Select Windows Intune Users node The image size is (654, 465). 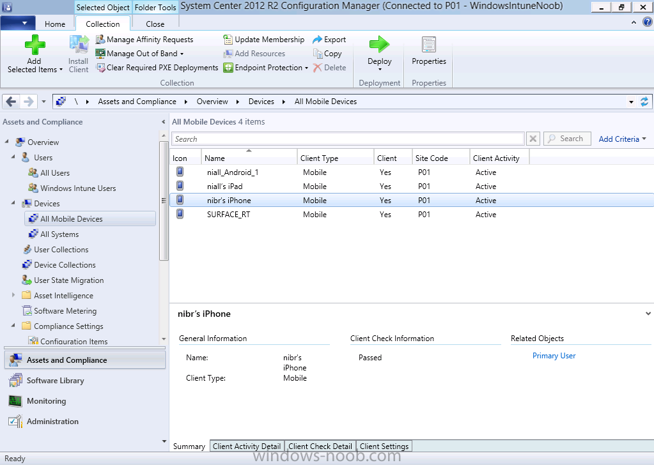pos(78,188)
